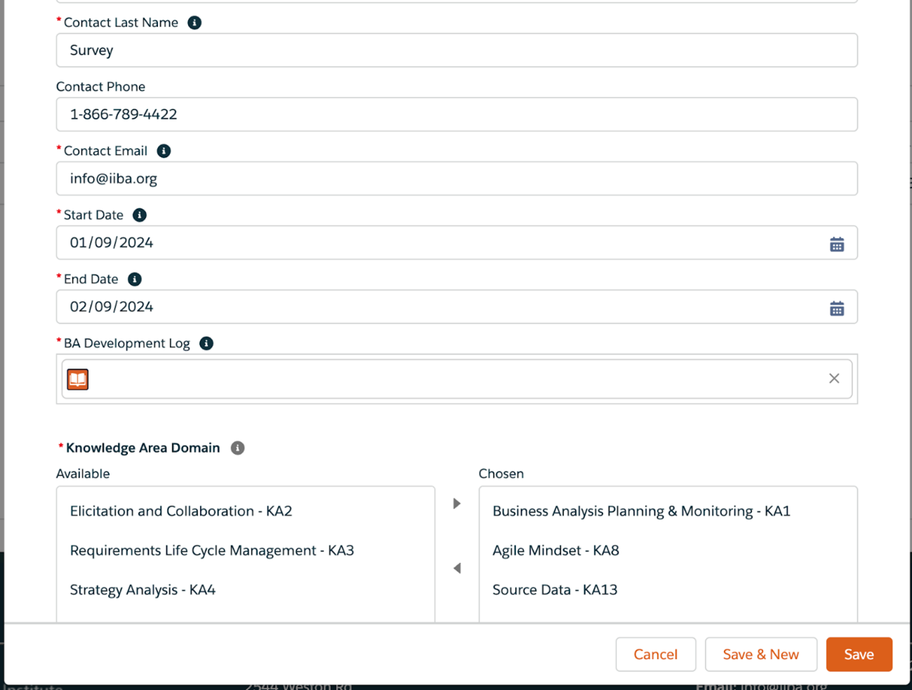Click info icon beside Start Date label

pyautogui.click(x=140, y=215)
